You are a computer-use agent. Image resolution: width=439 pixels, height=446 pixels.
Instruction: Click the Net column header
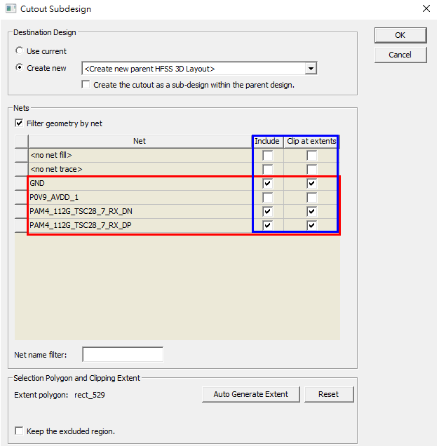[x=140, y=141]
